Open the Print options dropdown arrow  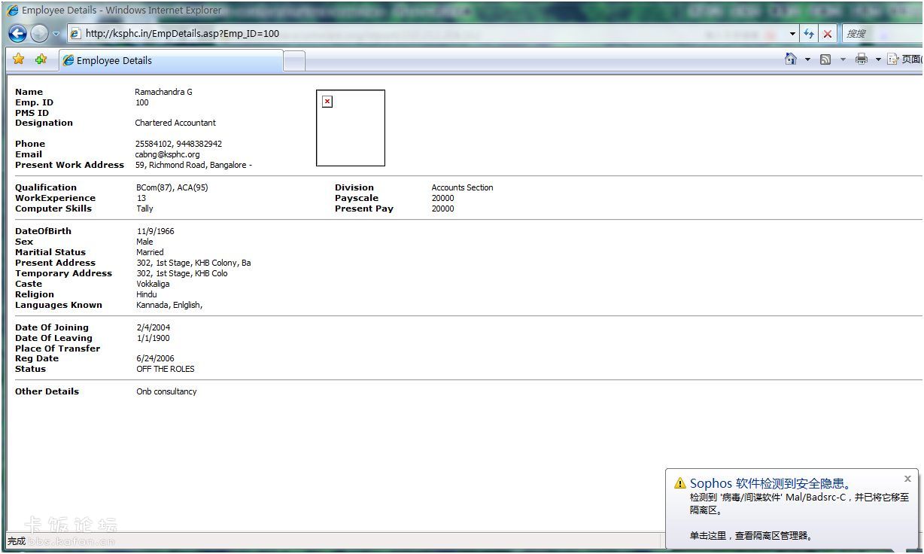pyautogui.click(x=877, y=59)
